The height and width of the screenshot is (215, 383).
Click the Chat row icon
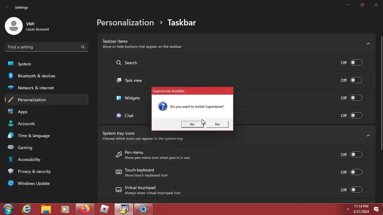click(119, 116)
